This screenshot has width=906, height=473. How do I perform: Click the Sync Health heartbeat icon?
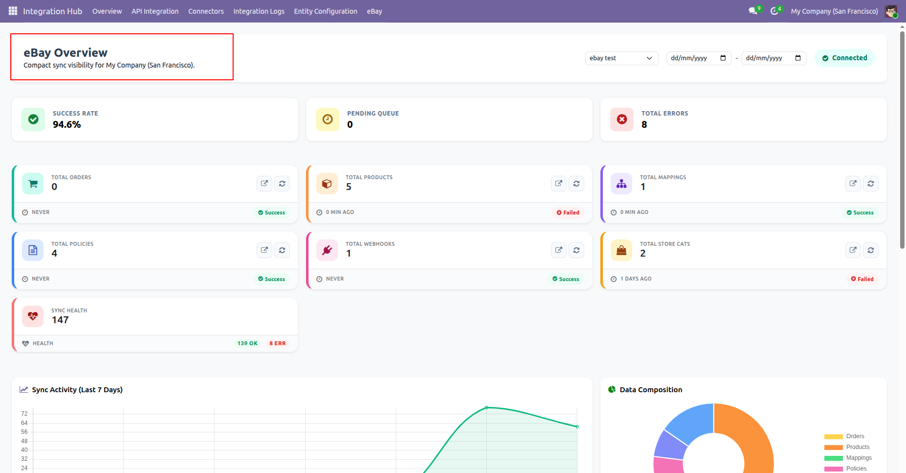pos(33,316)
